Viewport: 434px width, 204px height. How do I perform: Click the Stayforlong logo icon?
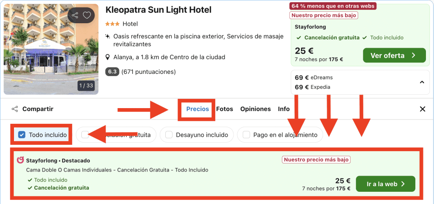20,160
